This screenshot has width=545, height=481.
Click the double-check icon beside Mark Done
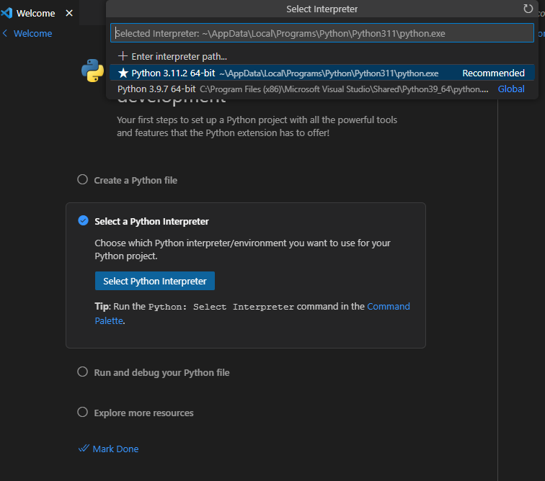pyautogui.click(x=84, y=449)
